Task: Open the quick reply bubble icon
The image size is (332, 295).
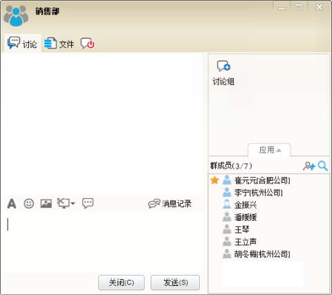Action: (x=88, y=204)
